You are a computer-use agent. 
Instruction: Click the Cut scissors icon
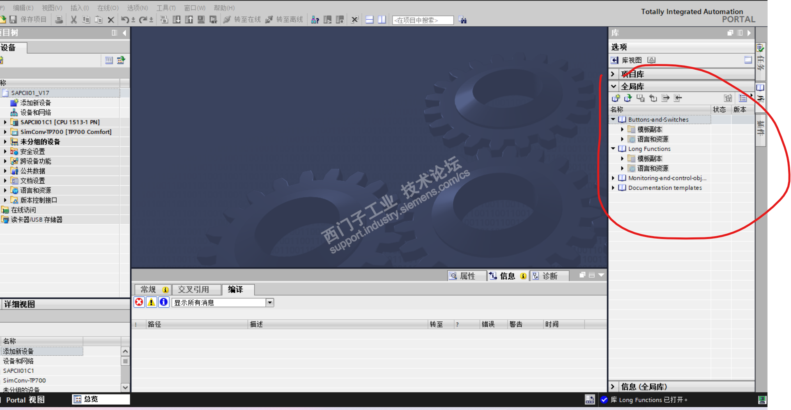tap(74, 20)
